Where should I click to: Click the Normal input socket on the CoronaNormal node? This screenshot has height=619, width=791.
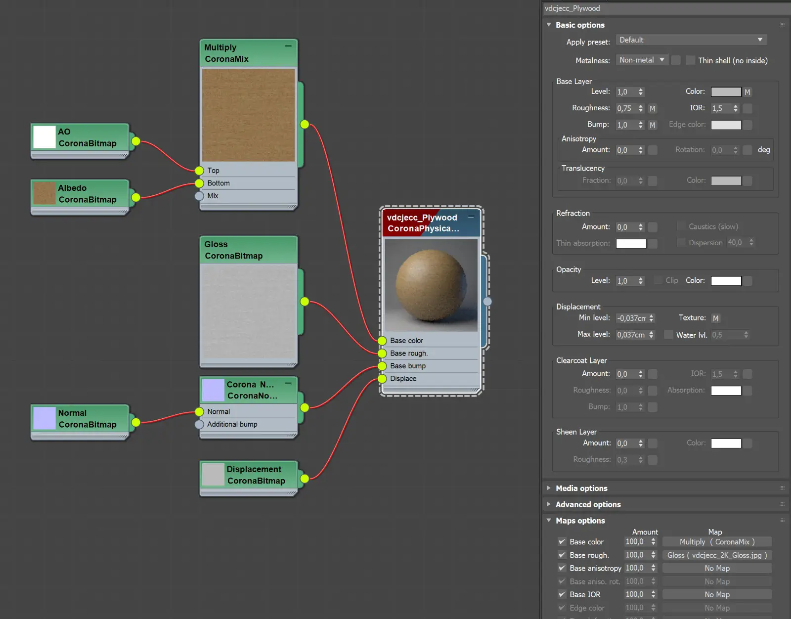(200, 411)
